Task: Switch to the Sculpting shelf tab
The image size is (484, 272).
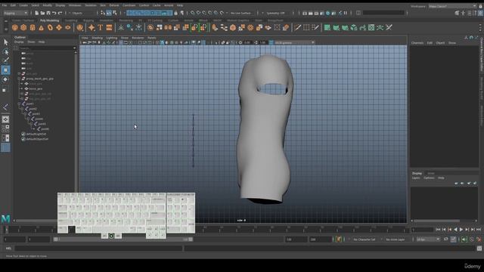Action: pos(71,20)
